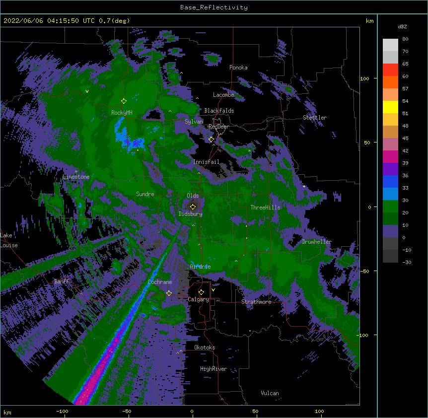Click the asterisk marker above Limestone
The image size is (428, 418).
[x=76, y=172]
